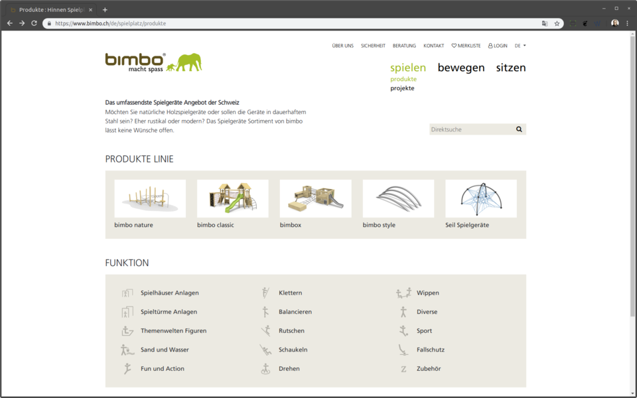The height and width of the screenshot is (398, 637).
Task: Click the Themenwelten Figuren category icon
Action: pyautogui.click(x=127, y=330)
